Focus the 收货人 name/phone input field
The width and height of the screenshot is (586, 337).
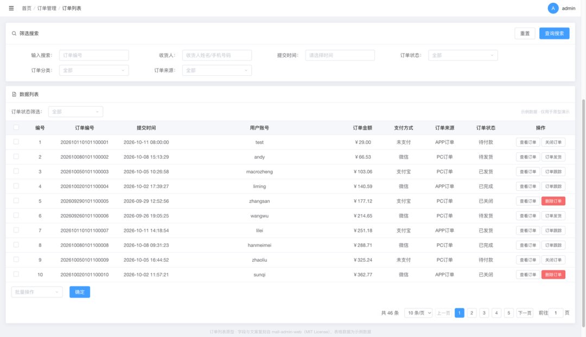[x=216, y=55]
